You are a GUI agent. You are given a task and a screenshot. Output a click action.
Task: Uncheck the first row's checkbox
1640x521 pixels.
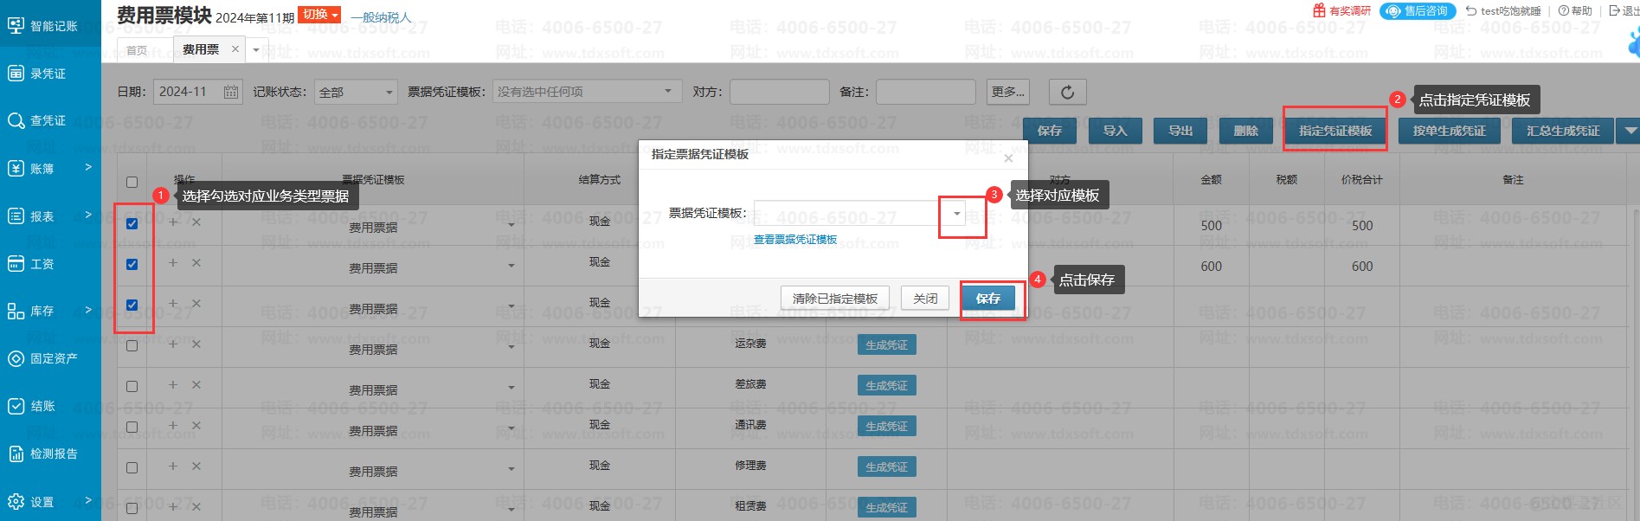132,223
